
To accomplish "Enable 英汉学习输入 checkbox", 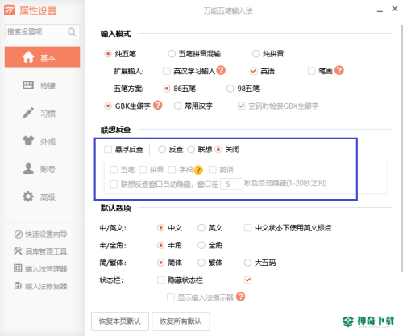I will [x=167, y=71].
